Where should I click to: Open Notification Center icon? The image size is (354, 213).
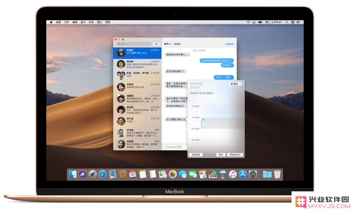[x=298, y=22]
